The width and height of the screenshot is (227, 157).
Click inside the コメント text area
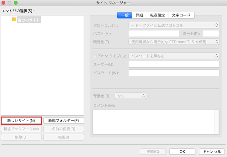pyautogui.click(x=153, y=122)
